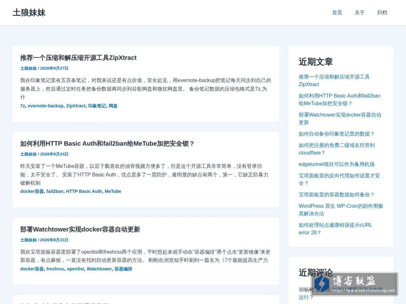The height and width of the screenshot is (304, 406).
Task: Select the HTTP Basic Auth tag
Action: (x=84, y=191)
